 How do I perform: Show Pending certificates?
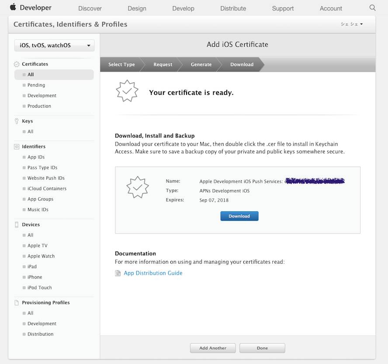click(x=36, y=85)
